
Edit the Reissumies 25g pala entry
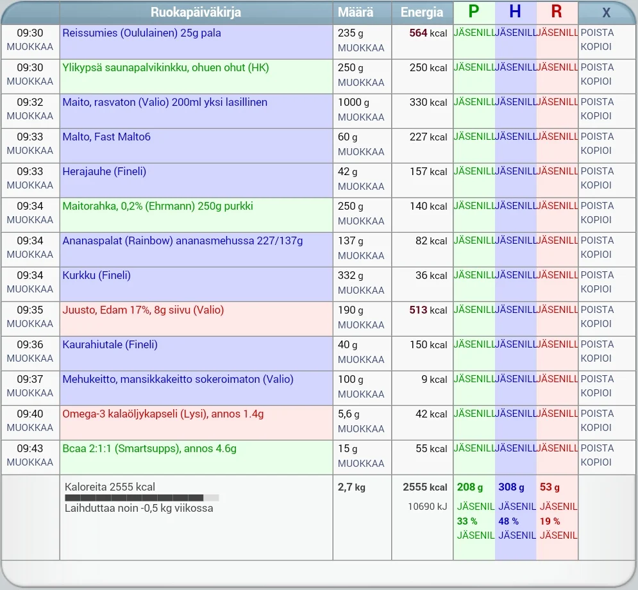141,33
